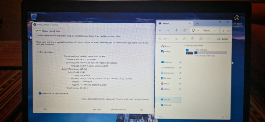265x122 pixels.
Task: Unpin Videos using its pin icon
Action: click(x=180, y=89)
